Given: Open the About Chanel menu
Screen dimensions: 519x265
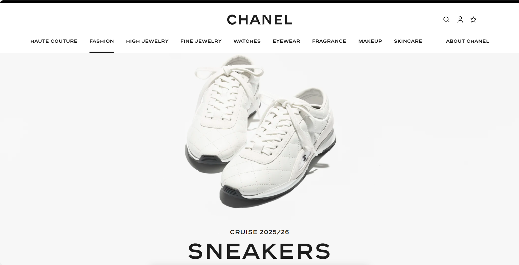Looking at the screenshot, I should (468, 41).
